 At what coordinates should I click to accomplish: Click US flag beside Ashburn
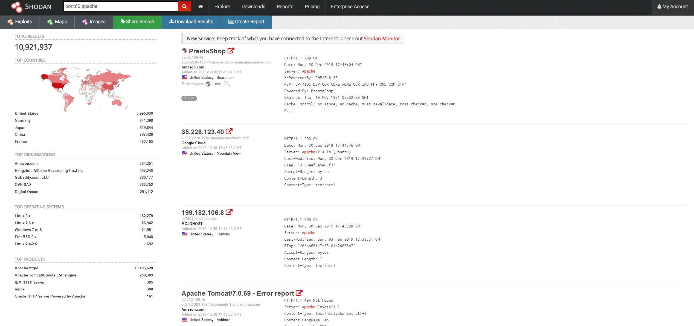tap(184, 320)
